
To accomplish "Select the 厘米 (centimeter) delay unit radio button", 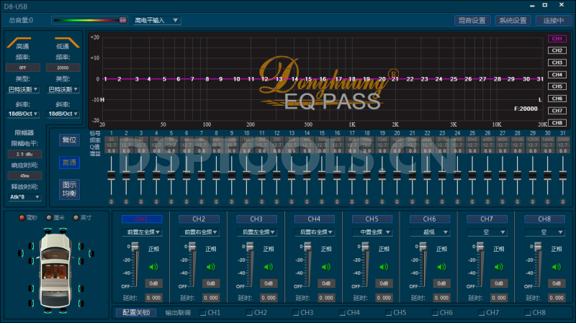I will click(49, 217).
